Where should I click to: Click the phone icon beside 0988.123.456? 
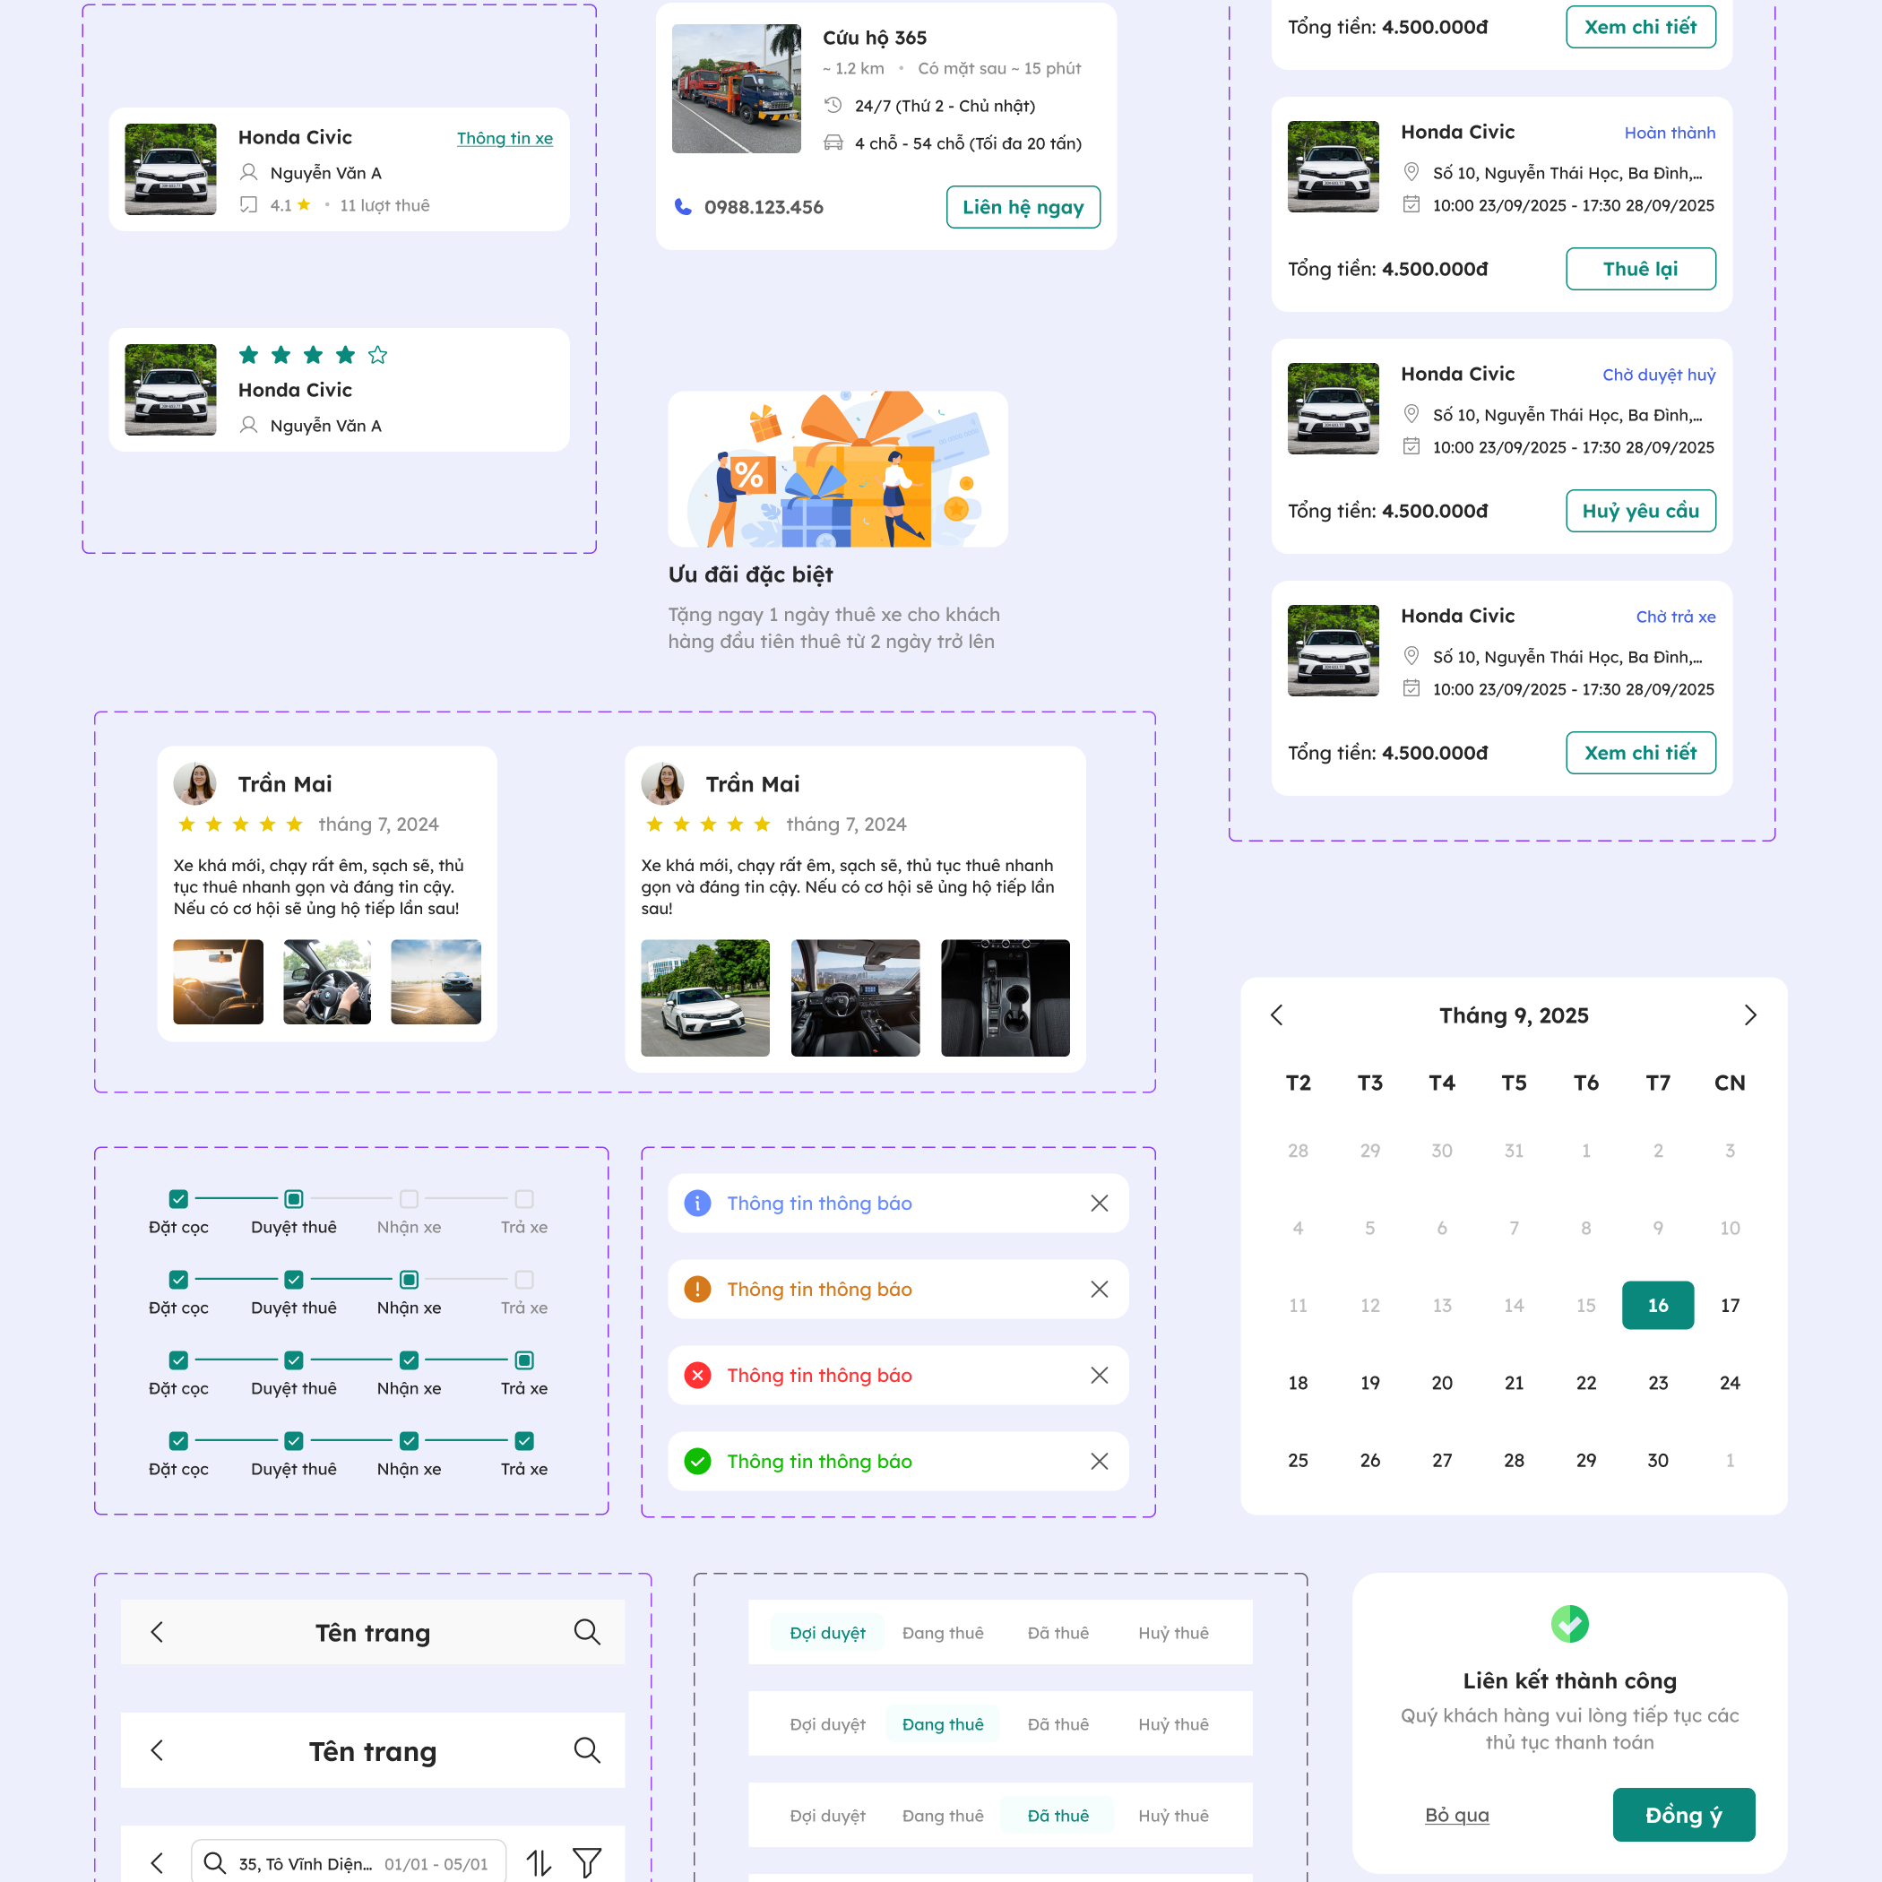click(683, 206)
